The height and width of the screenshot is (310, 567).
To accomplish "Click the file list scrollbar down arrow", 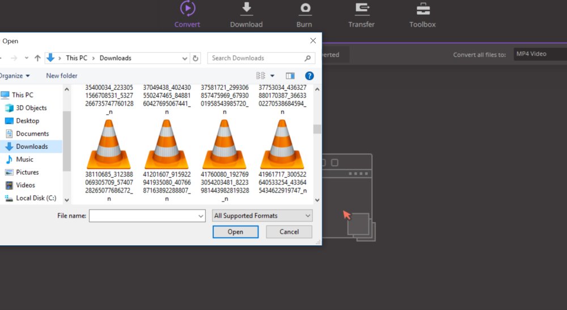I will click(x=317, y=200).
